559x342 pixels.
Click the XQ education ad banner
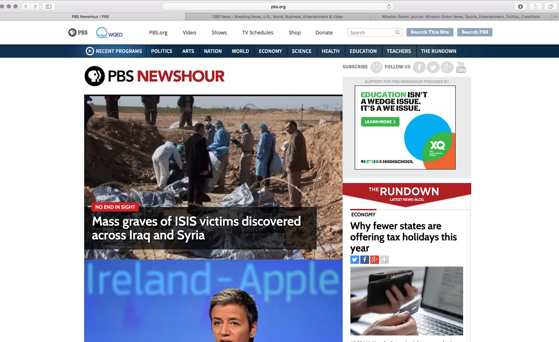[405, 128]
